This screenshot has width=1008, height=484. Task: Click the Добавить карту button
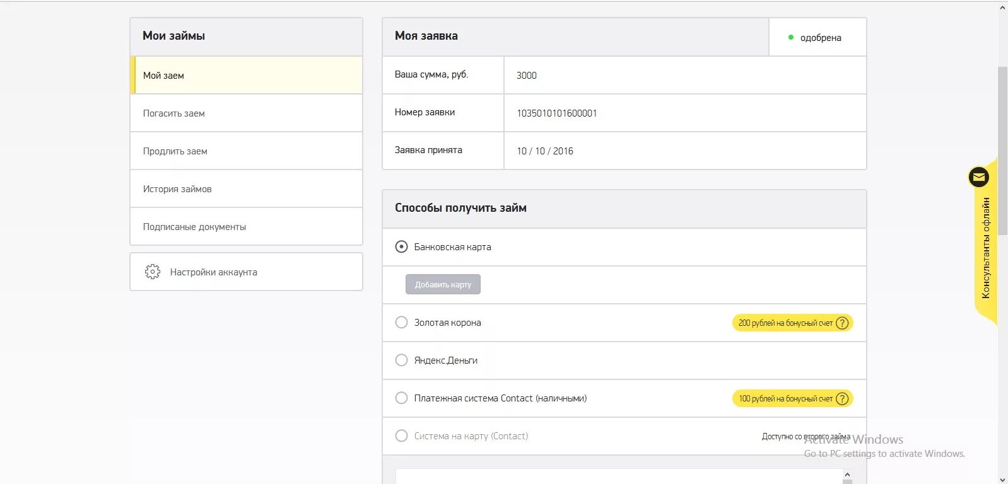point(443,284)
